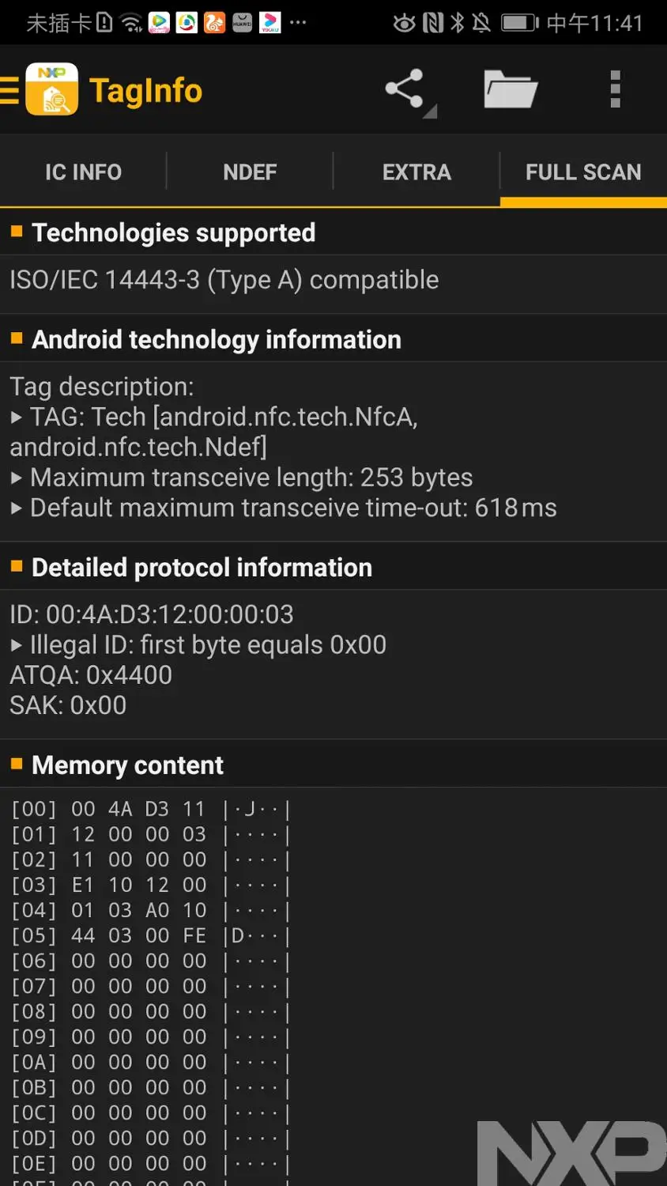Open the folder icon for saved scans
Image resolution: width=667 pixels, height=1186 pixels.
(x=511, y=89)
